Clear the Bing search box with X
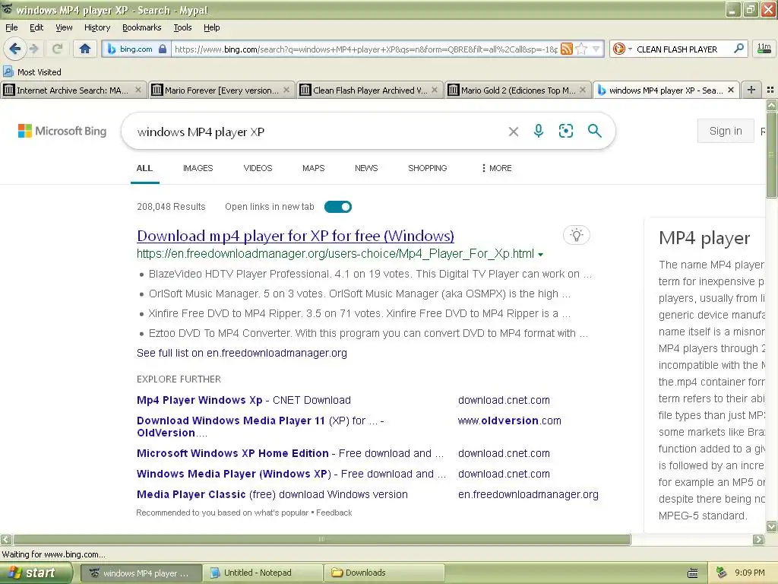The width and height of the screenshot is (778, 584). point(514,132)
